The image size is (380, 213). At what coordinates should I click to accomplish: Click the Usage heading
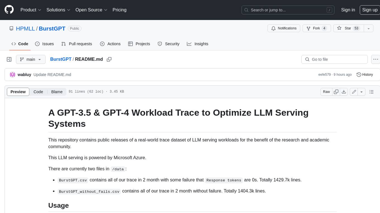click(x=58, y=205)
